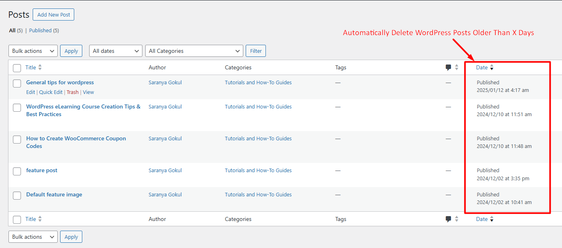Click Quick Edit under General tips post
Screen dimensions: 562x248
coord(51,92)
